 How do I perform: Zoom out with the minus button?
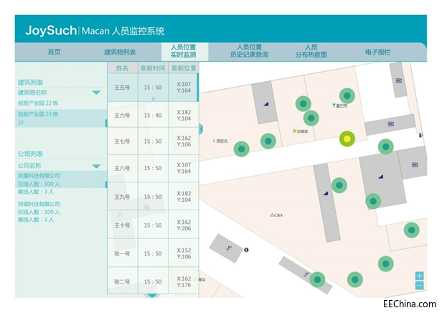click(419, 286)
